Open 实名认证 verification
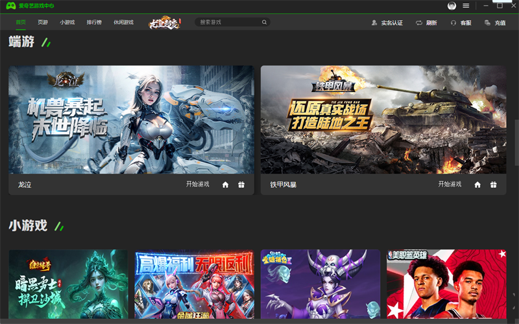519x324 pixels. pos(392,23)
